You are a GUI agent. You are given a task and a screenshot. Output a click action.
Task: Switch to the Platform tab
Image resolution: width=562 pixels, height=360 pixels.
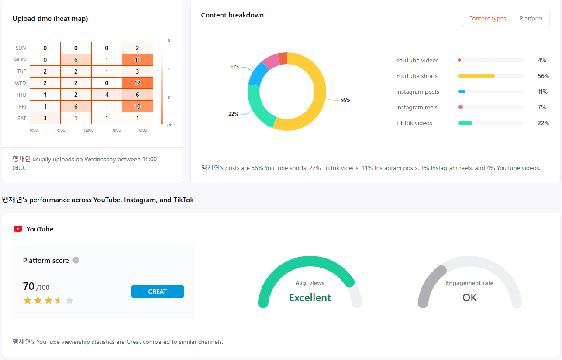(531, 18)
